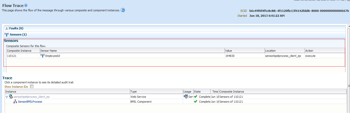Click the info icon beside Flow Trace
This screenshot has width=350, height=124.
point(26,5)
